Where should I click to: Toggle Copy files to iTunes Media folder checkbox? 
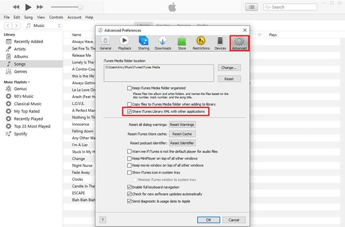tap(129, 104)
